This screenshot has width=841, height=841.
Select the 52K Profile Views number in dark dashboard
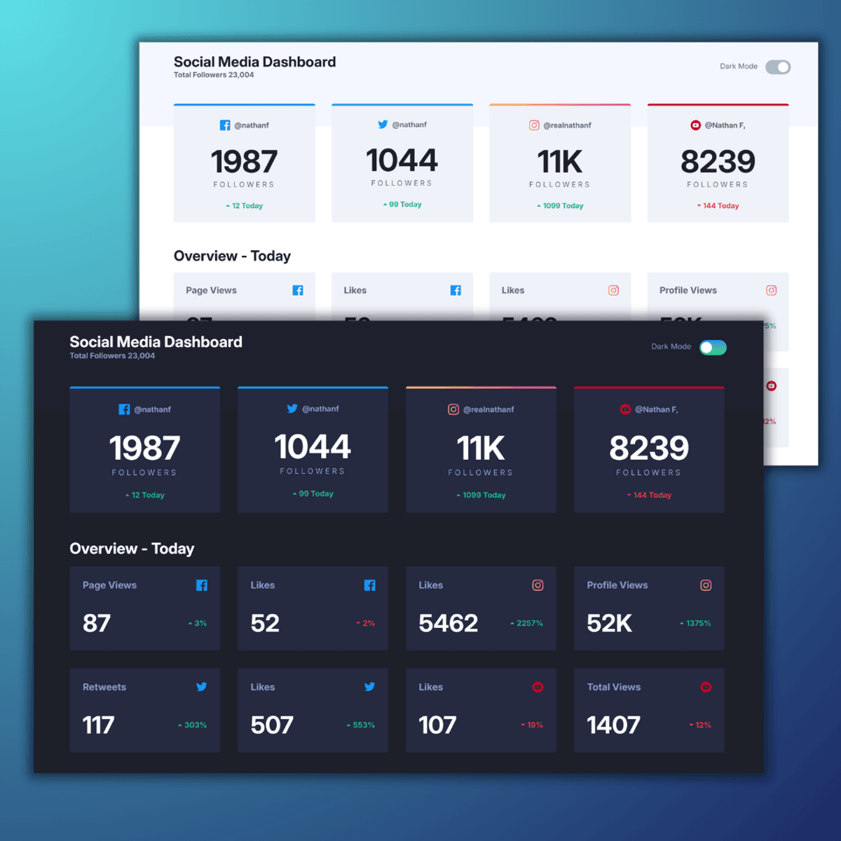coord(609,623)
